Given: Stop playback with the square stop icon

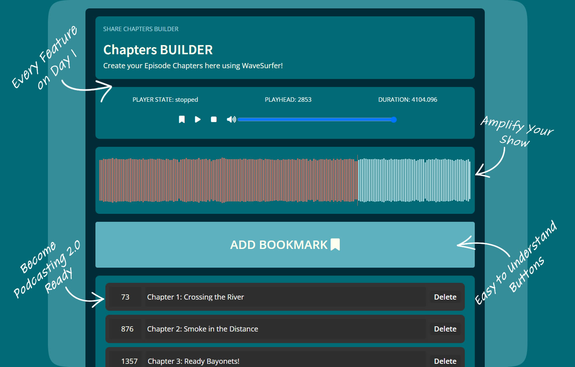Looking at the screenshot, I should [x=214, y=119].
